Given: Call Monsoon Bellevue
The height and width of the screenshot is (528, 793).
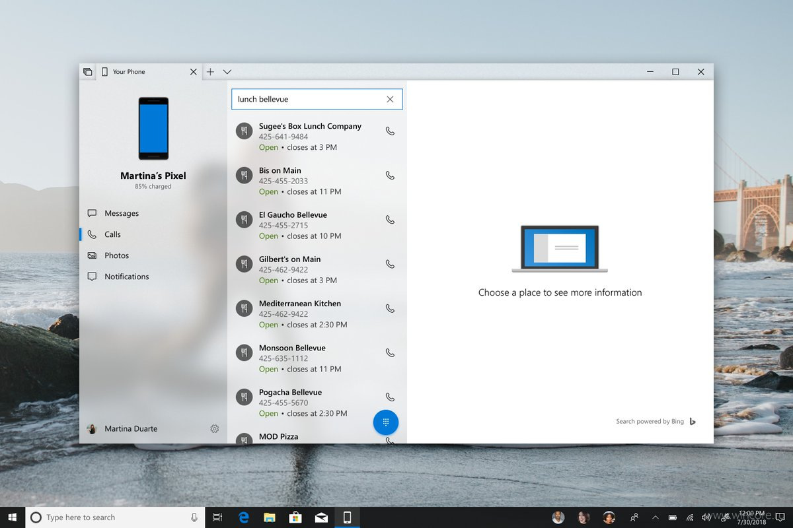Looking at the screenshot, I should click(x=390, y=353).
